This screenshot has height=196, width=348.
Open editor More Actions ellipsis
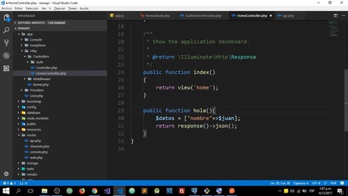pyautogui.click(x=343, y=16)
